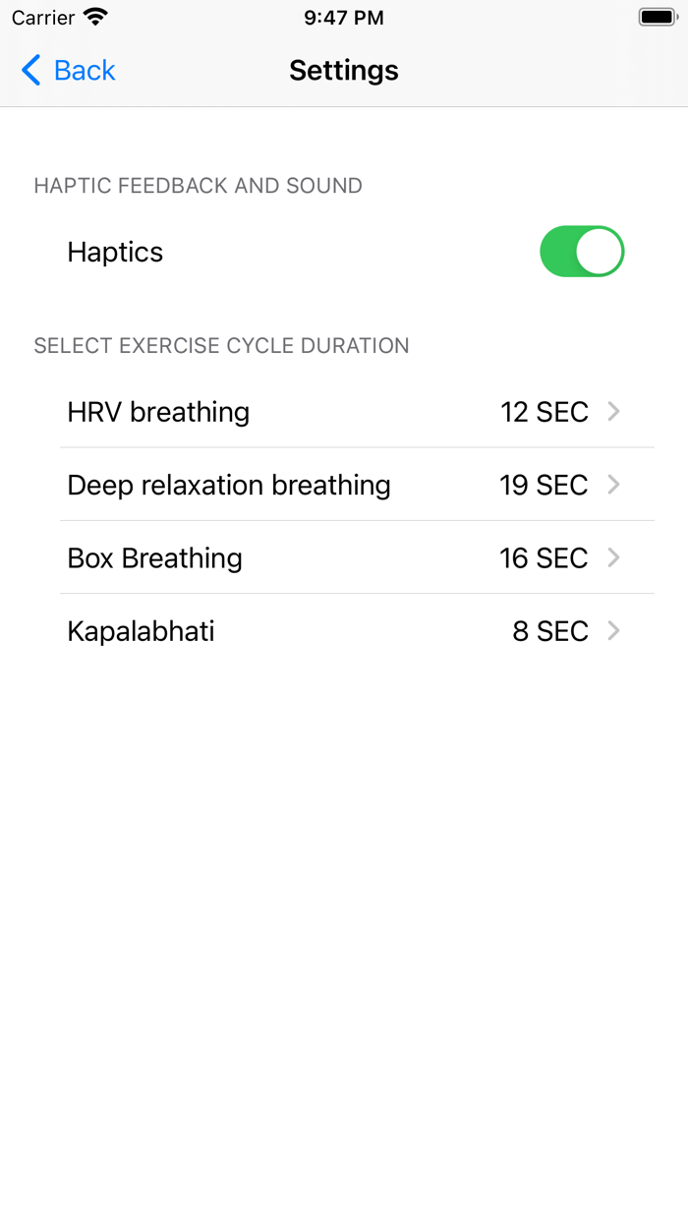The height and width of the screenshot is (1223, 688).
Task: Open Deep relaxation breathing duration options
Action: click(x=344, y=485)
